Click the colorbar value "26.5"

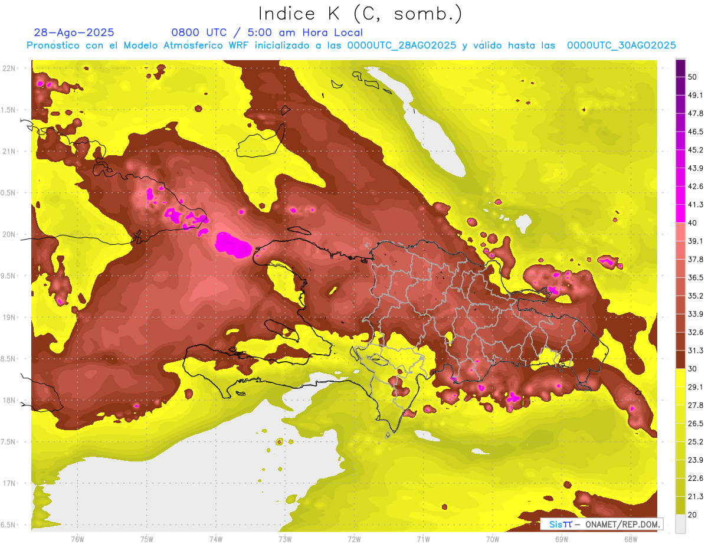coord(696,424)
